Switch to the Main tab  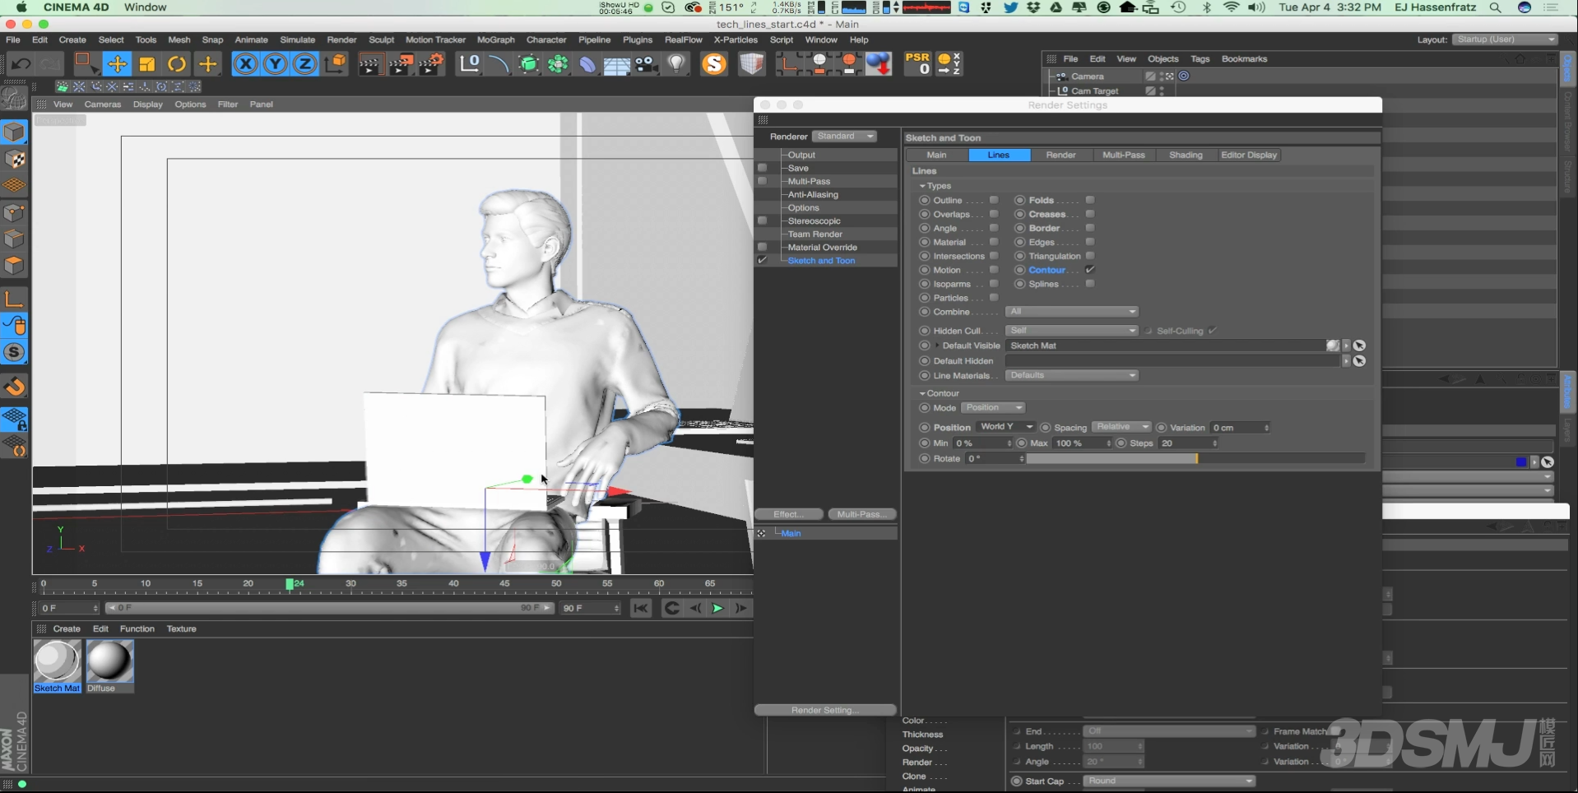(936, 155)
